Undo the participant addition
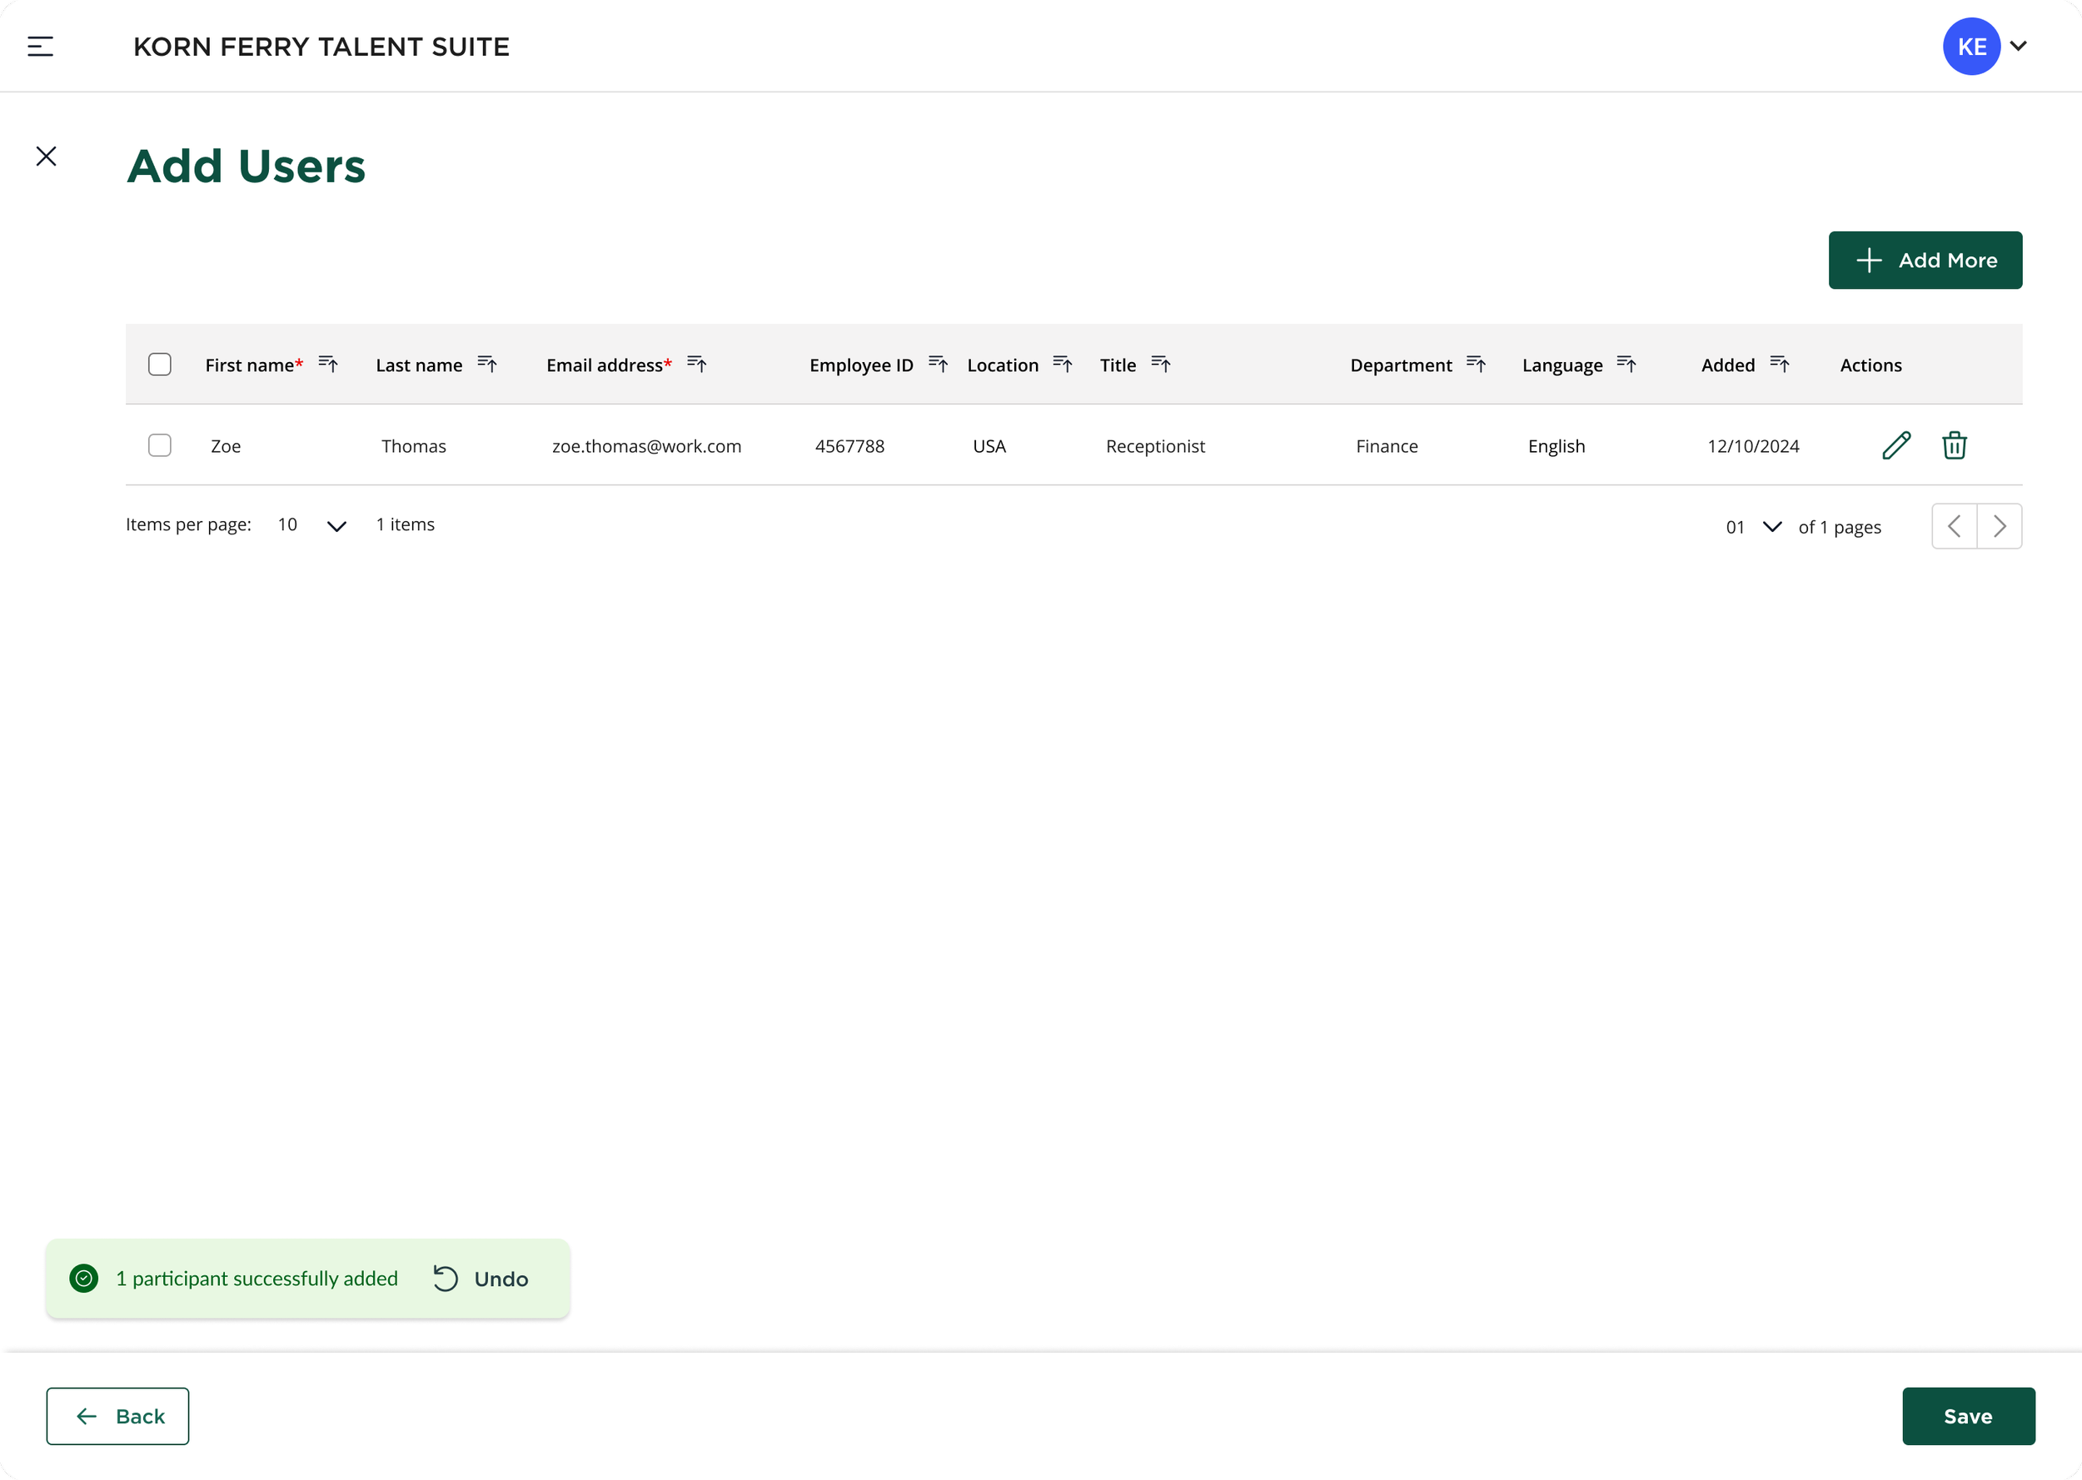Image resolution: width=2082 pixels, height=1480 pixels. point(481,1279)
